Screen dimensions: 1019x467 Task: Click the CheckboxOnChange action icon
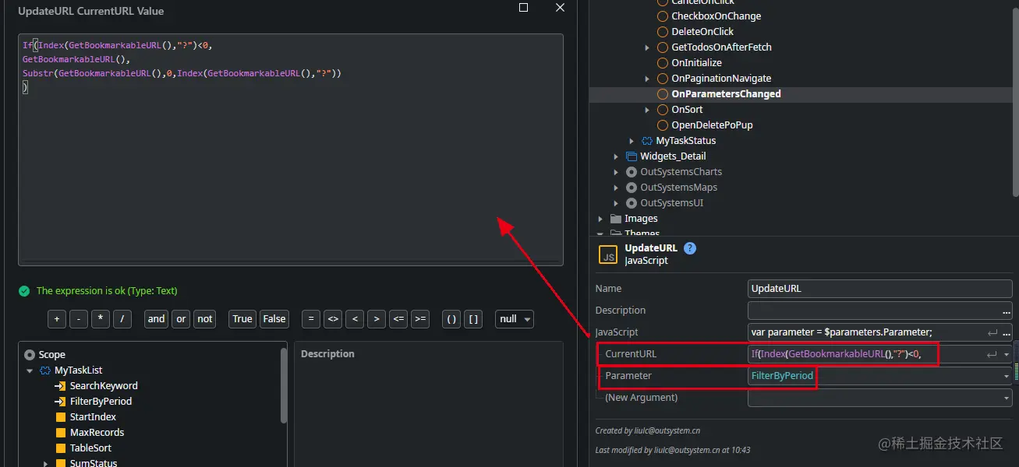point(662,16)
